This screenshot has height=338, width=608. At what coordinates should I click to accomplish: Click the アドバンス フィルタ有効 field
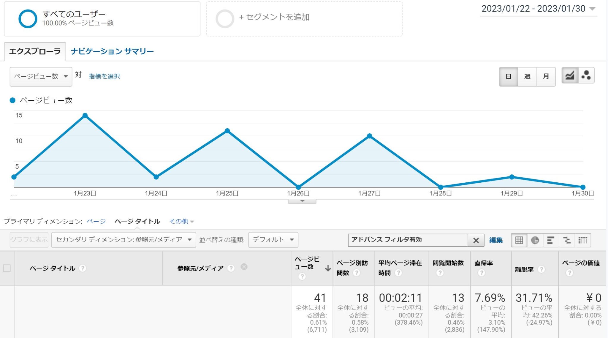pos(408,240)
